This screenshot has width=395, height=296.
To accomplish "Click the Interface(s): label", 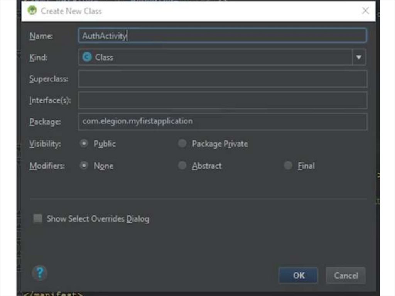I will click(50, 100).
